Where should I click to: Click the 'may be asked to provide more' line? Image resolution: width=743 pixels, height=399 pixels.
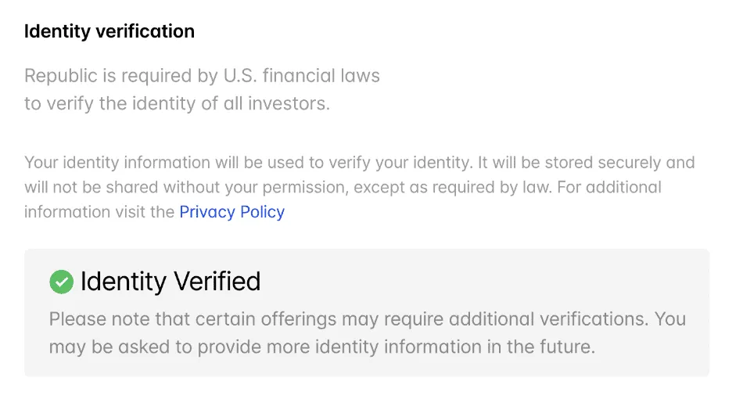point(321,347)
